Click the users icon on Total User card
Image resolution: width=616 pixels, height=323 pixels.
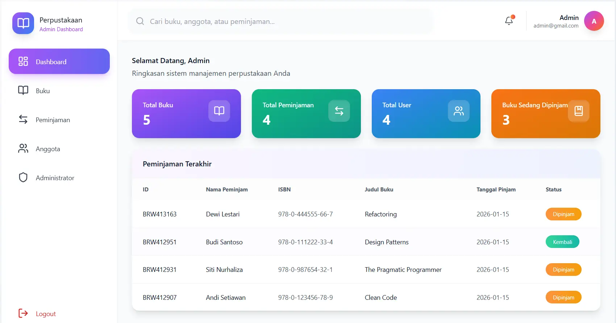pyautogui.click(x=459, y=111)
